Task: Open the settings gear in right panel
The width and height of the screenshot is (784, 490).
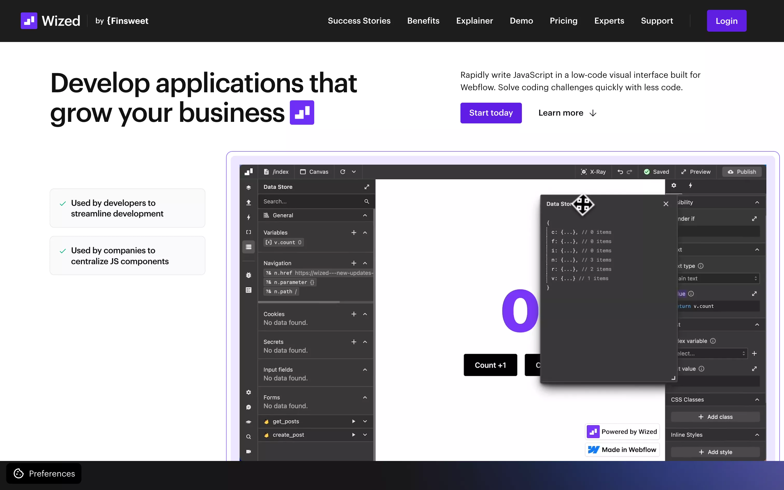Action: tap(674, 185)
